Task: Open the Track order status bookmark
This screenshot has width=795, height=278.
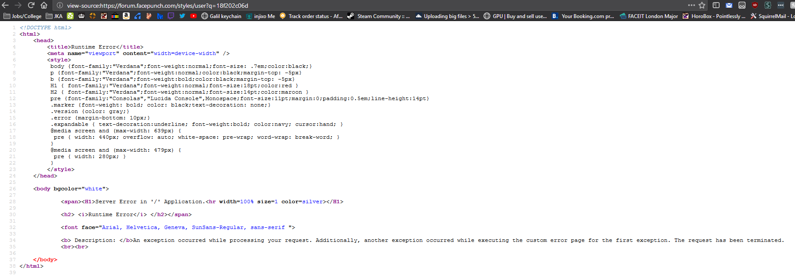Action: [311, 16]
